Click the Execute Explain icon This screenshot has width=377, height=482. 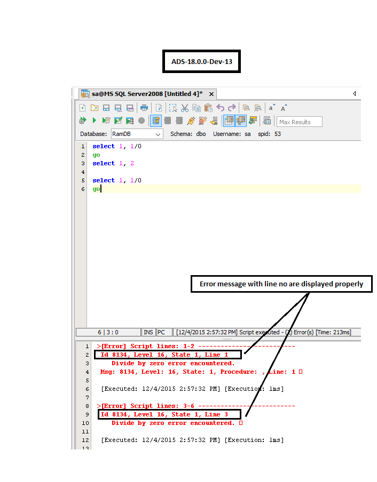point(130,121)
